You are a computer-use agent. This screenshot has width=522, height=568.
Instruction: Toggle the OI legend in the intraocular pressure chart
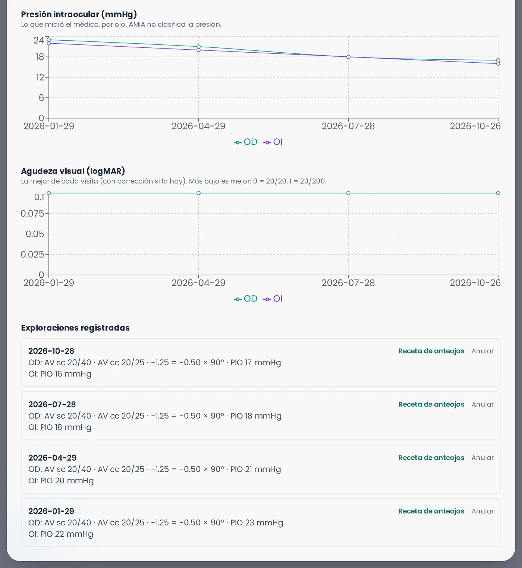coord(273,142)
